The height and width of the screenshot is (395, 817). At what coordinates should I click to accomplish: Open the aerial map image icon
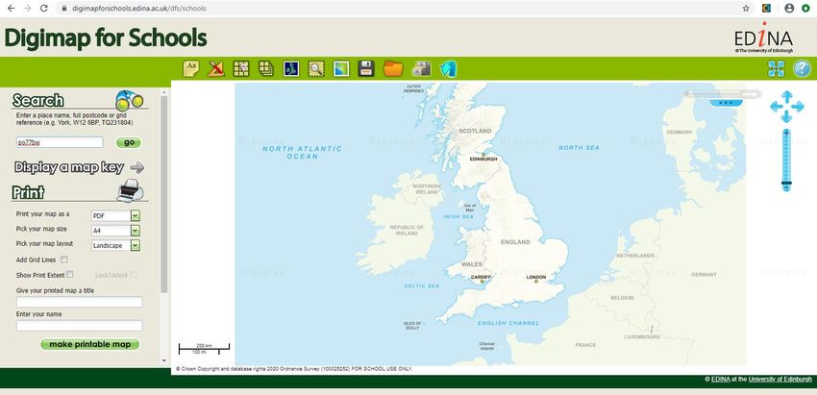(x=341, y=68)
